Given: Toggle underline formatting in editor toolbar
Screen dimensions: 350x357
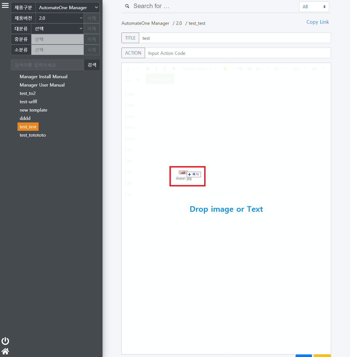Looking at the screenshot, I should point(165,69).
